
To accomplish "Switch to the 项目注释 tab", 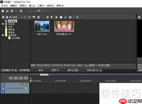I will [91, 70].
